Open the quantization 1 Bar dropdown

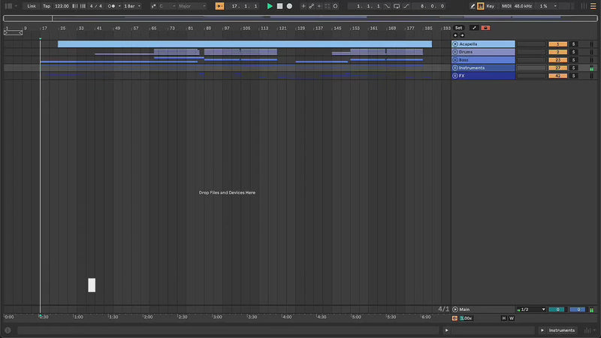tap(130, 6)
